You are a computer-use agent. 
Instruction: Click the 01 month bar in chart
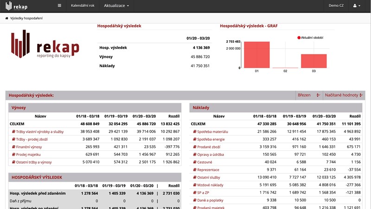tap(256, 55)
